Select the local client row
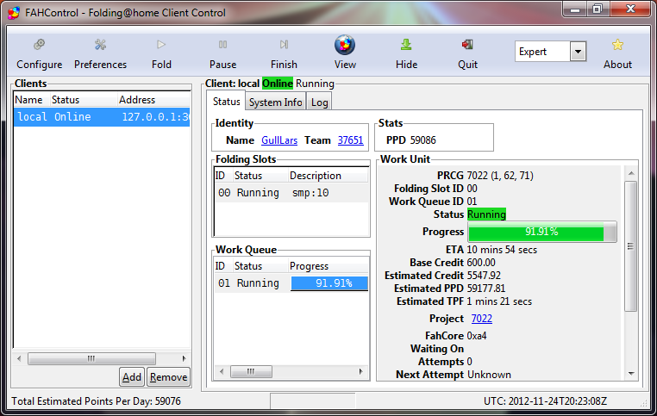Image resolution: width=657 pixels, height=416 pixels. click(x=102, y=117)
